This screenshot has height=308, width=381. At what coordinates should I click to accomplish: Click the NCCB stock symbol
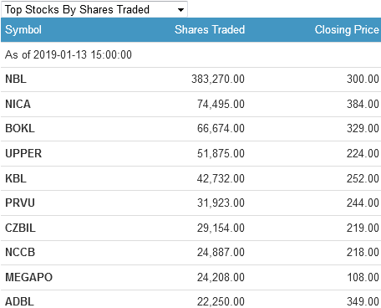click(x=20, y=252)
